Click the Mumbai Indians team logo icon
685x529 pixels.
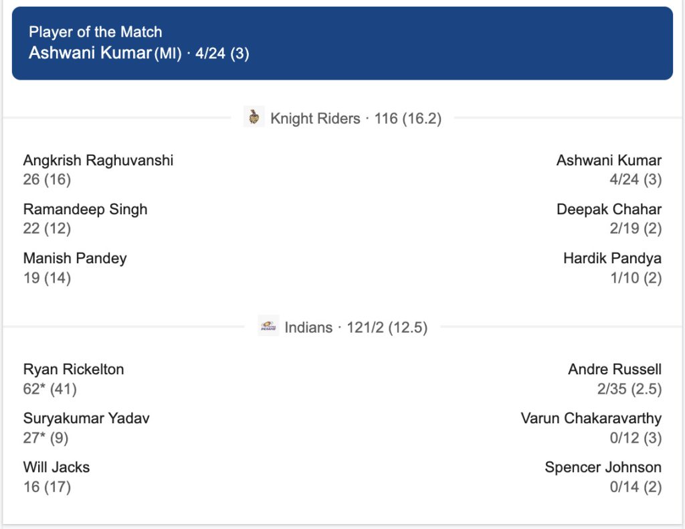tap(268, 327)
